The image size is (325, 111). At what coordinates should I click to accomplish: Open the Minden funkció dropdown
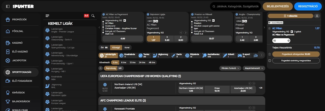230,68
